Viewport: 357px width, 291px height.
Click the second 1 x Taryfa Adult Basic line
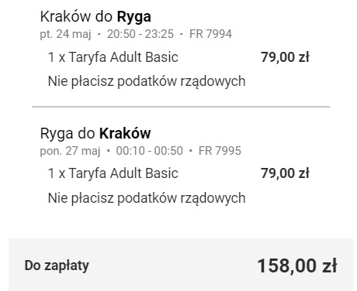(x=113, y=173)
